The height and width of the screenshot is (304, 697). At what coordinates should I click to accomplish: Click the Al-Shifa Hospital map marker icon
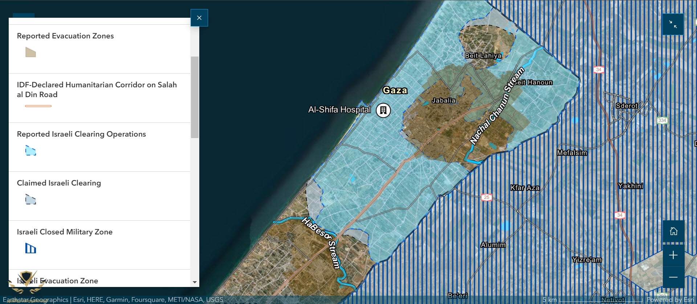(x=383, y=110)
